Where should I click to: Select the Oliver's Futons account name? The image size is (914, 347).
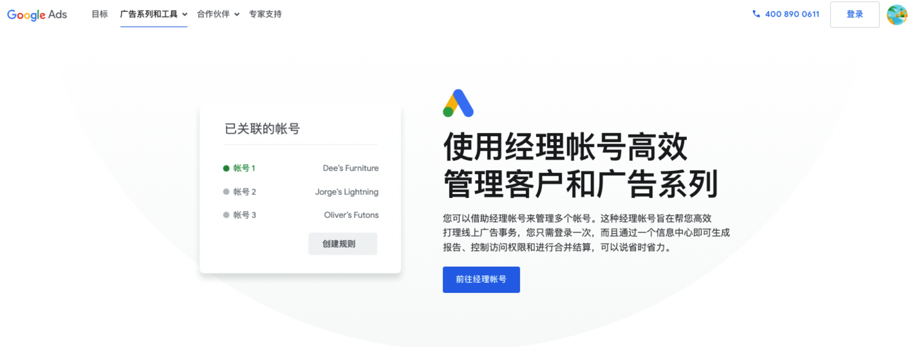click(351, 215)
